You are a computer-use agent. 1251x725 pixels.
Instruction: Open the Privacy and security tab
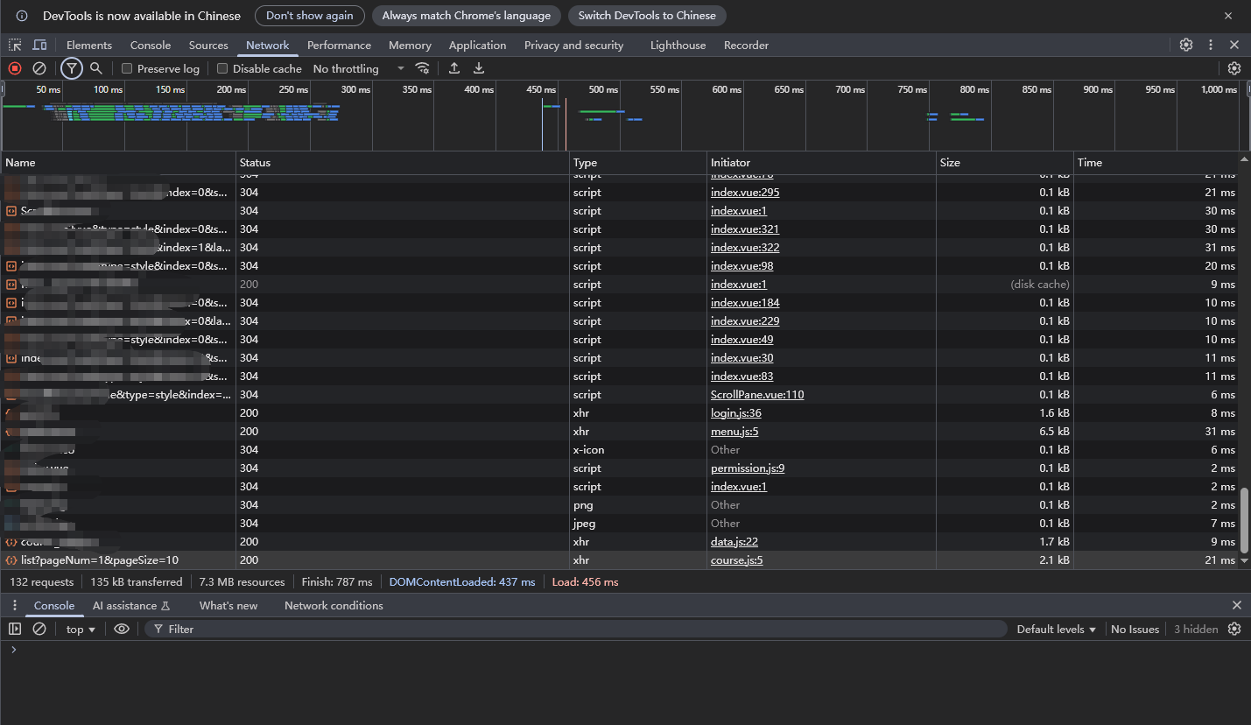pyautogui.click(x=574, y=45)
